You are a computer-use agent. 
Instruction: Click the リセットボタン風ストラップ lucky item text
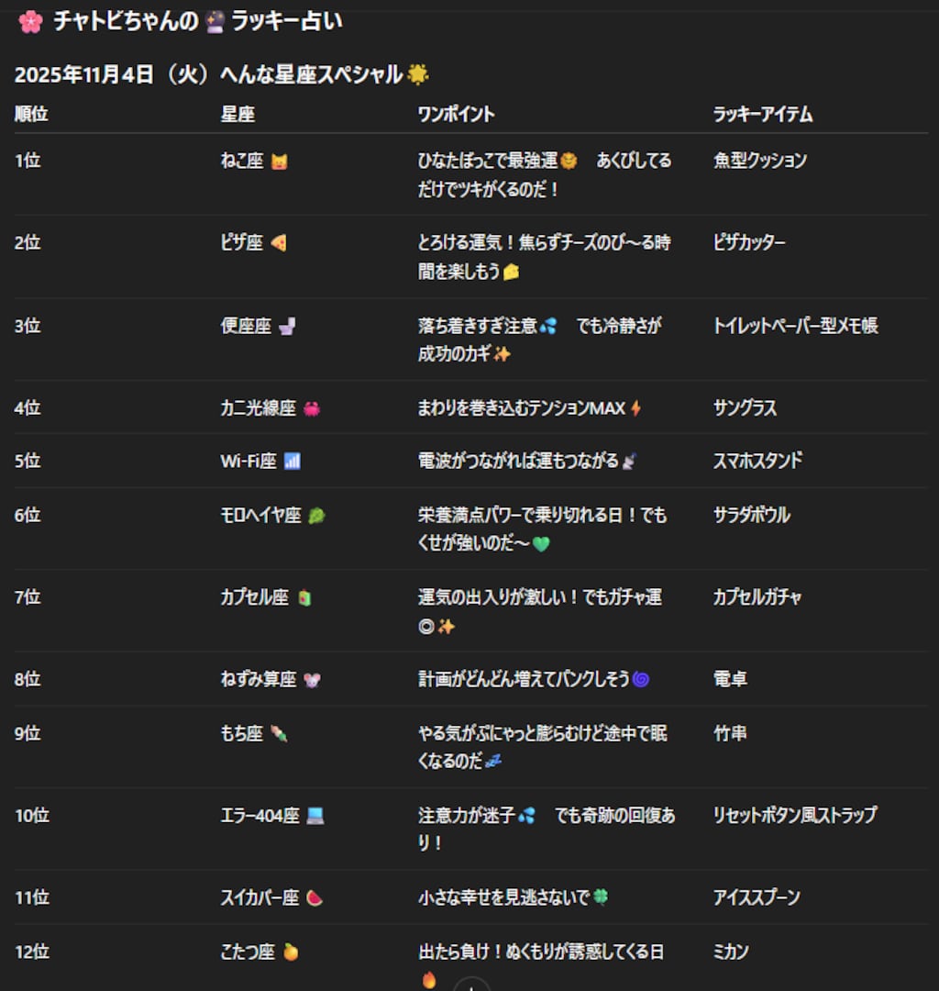794,815
